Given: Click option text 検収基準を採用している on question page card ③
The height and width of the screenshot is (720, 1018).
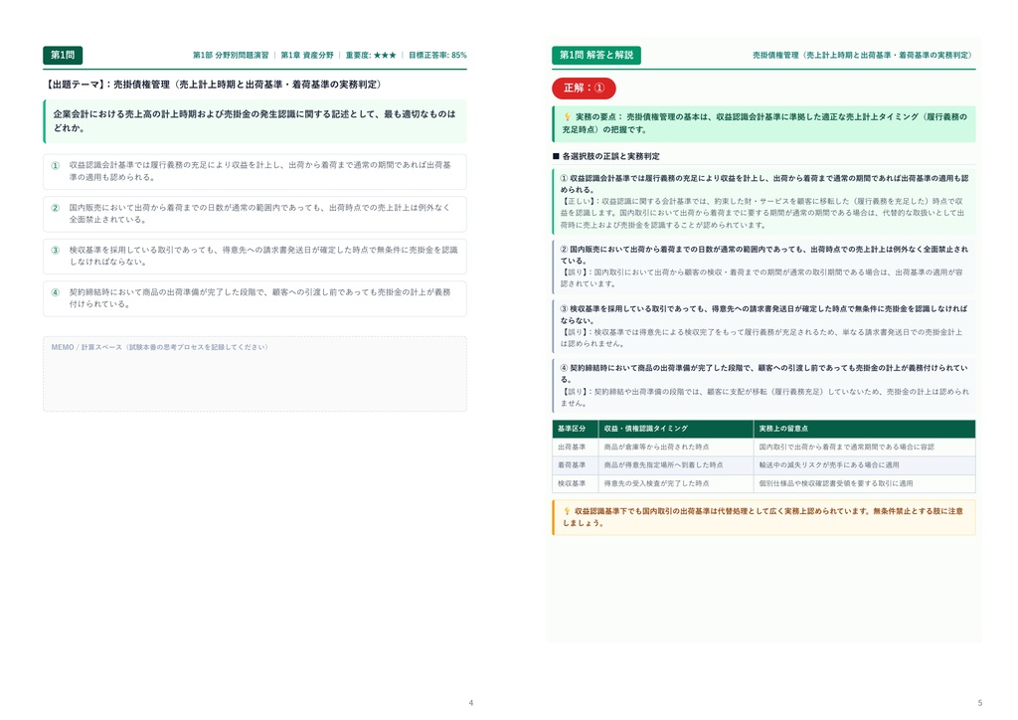Looking at the screenshot, I should point(263,256).
